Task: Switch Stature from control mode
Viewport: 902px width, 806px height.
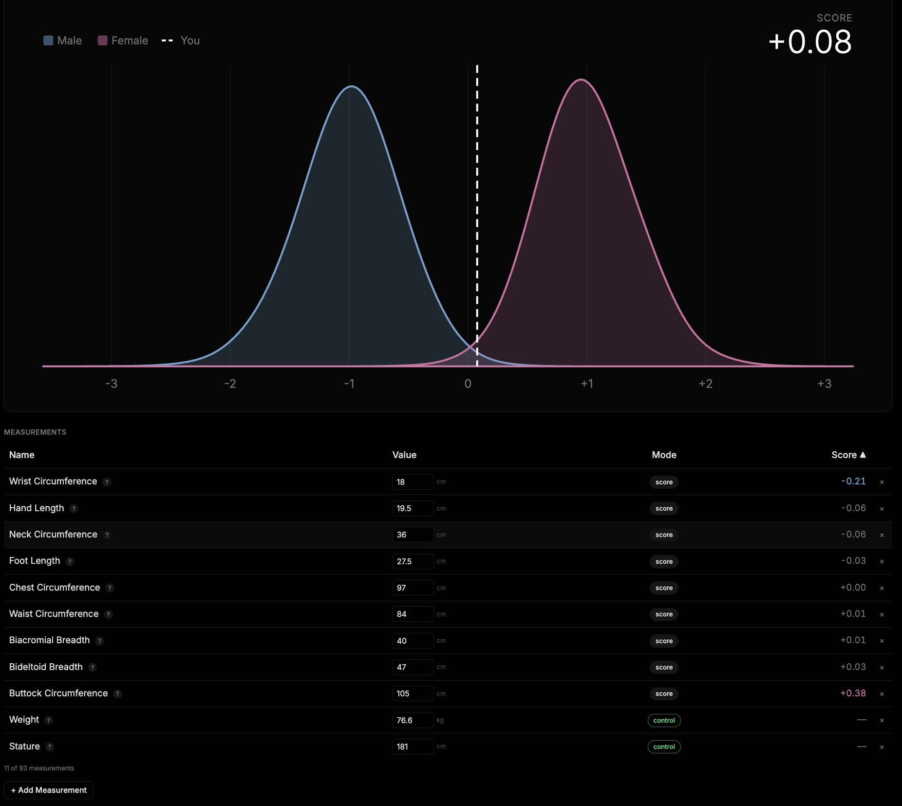Action: click(x=664, y=747)
